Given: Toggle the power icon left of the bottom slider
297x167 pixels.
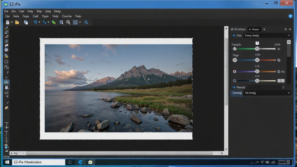Looking at the screenshot, I should [234, 81].
